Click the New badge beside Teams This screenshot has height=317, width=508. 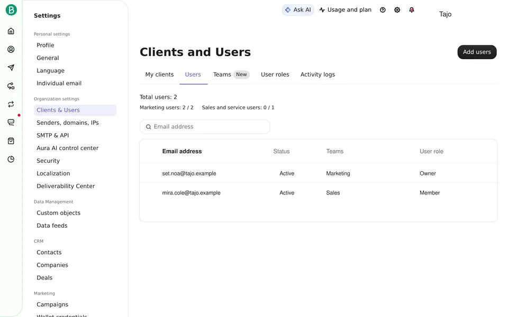coord(241,74)
